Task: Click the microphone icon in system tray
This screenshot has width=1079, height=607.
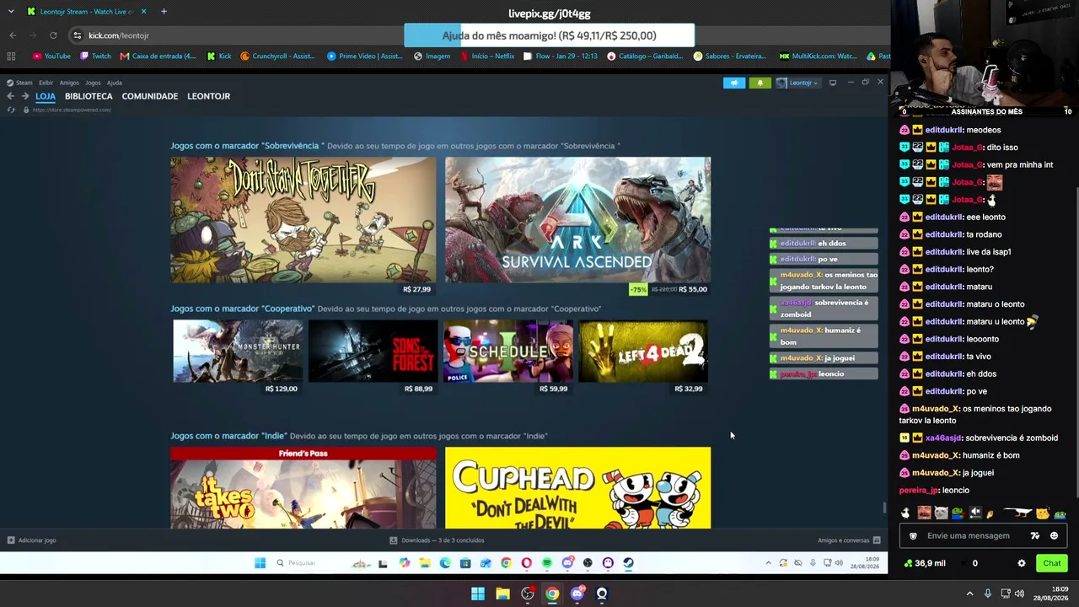Action: tap(987, 594)
